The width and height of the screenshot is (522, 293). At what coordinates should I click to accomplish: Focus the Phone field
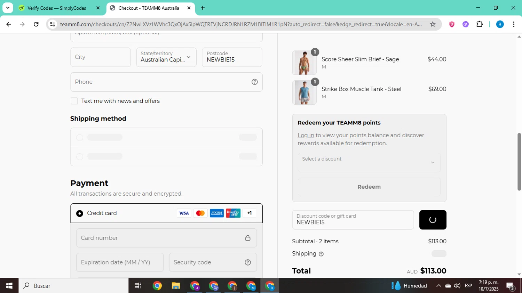point(166,82)
